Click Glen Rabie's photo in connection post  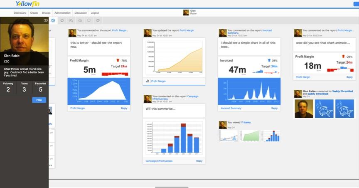[x=304, y=109]
